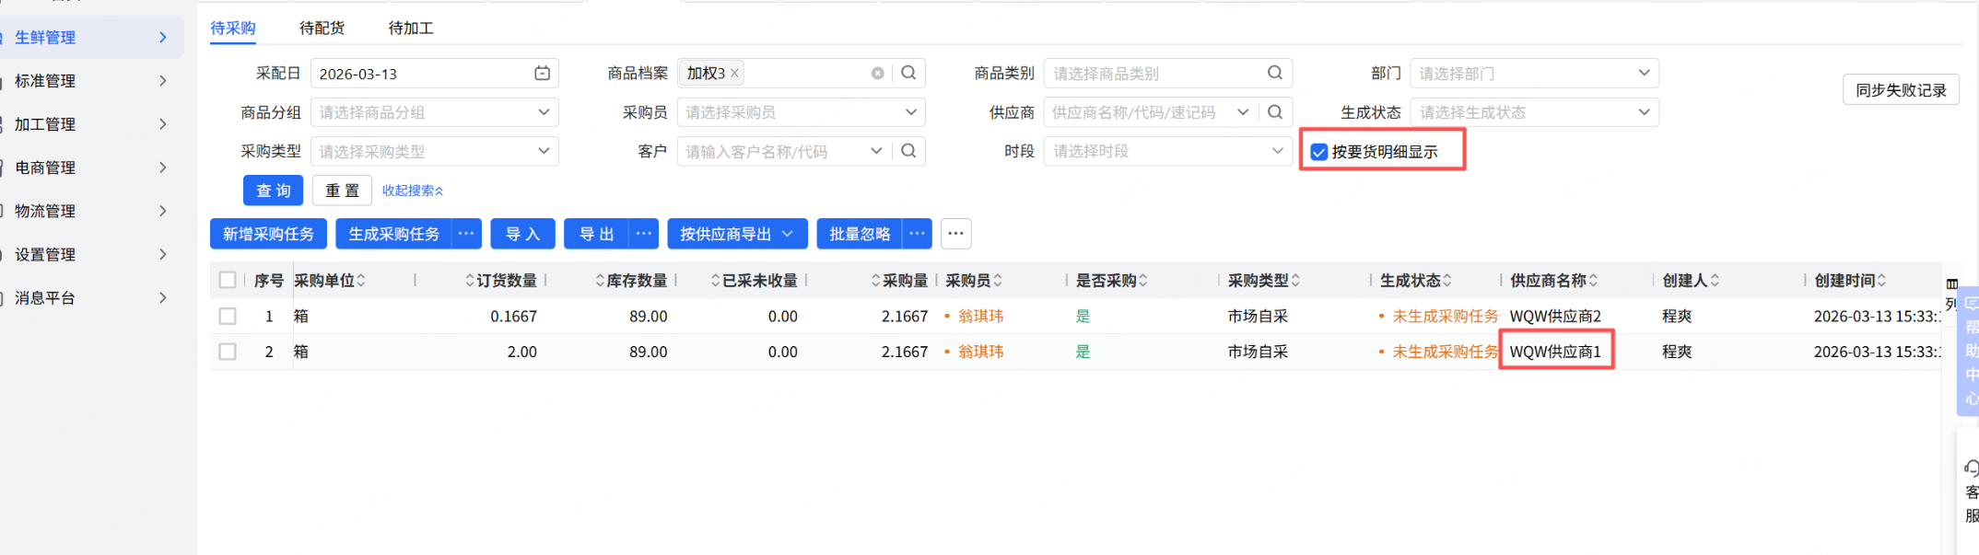Open the 客服 headset icon on right edge

tap(1971, 468)
